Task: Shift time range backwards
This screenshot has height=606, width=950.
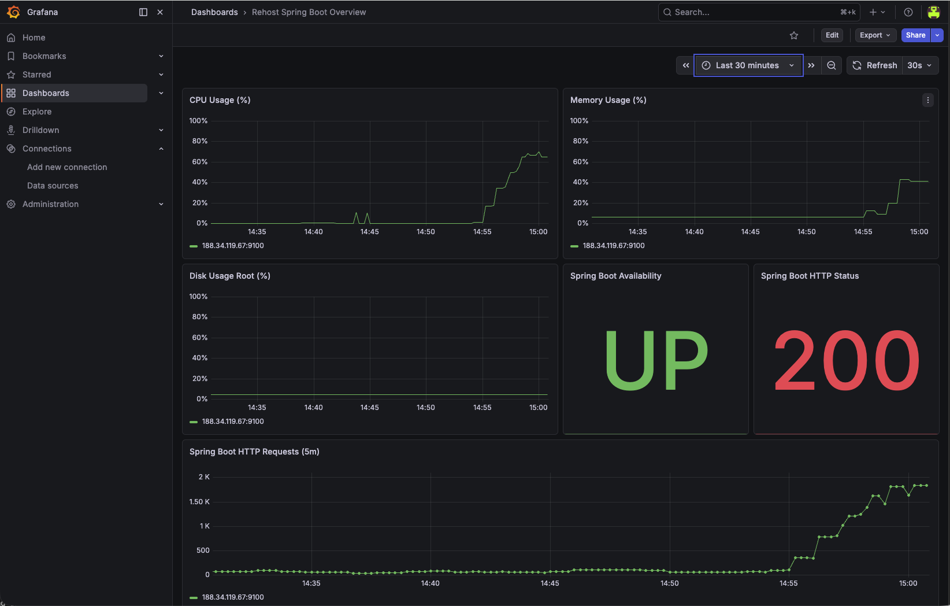Action: point(686,65)
